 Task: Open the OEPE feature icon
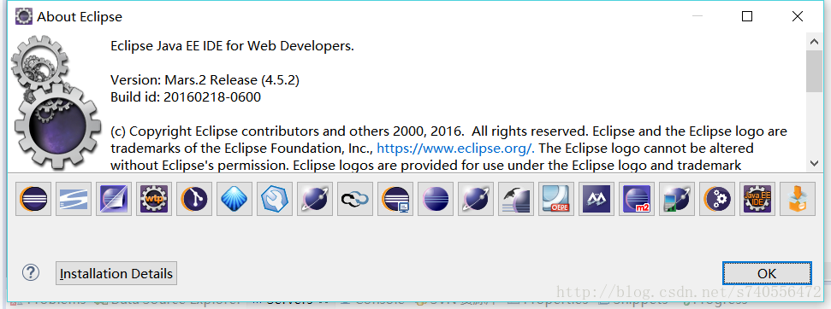point(556,199)
